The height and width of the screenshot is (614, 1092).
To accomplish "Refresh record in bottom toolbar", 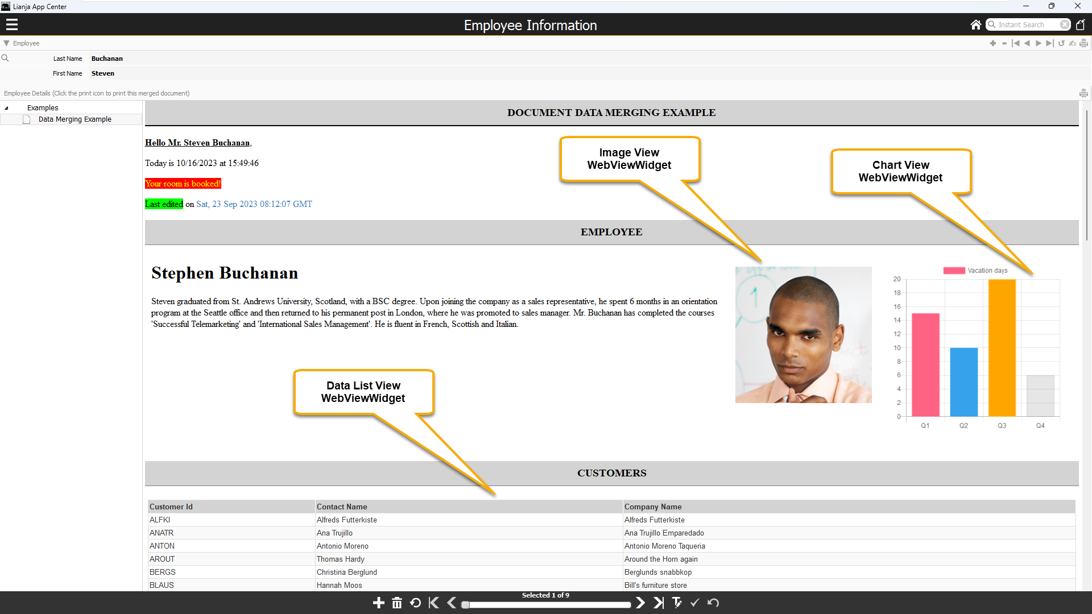I will [x=415, y=603].
